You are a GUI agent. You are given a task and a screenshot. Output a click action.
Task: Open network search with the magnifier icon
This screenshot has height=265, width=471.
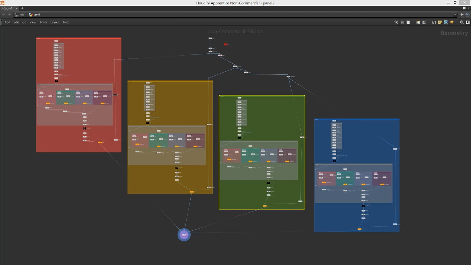462,22
